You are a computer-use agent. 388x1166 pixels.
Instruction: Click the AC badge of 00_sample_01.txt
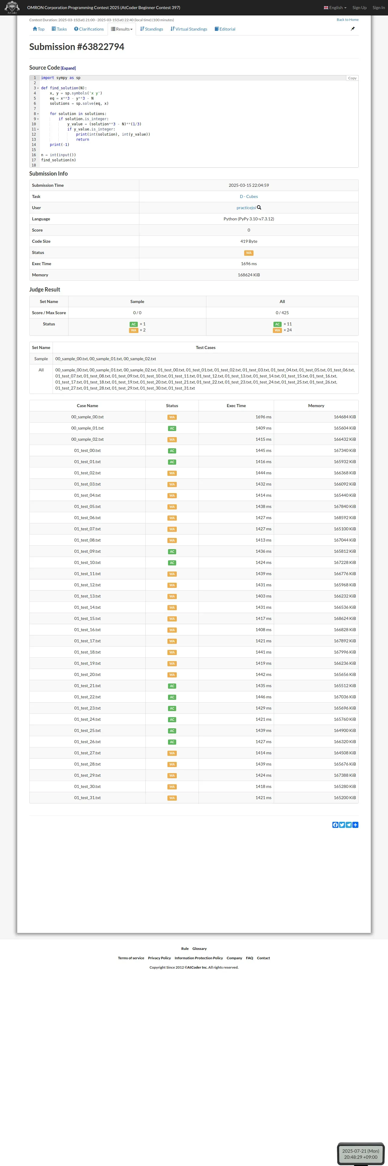click(172, 428)
